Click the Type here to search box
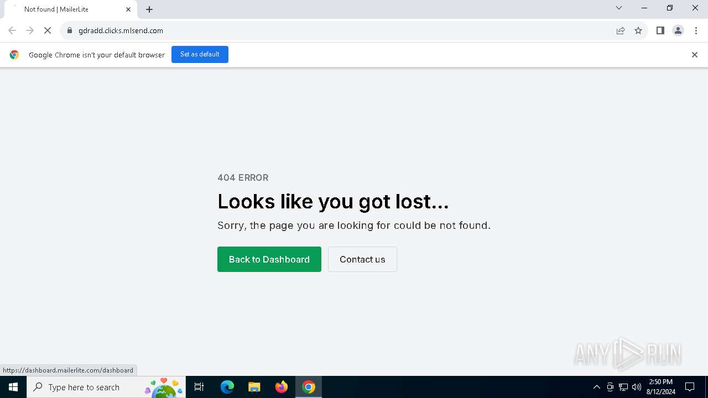The width and height of the screenshot is (708, 398). (x=106, y=387)
